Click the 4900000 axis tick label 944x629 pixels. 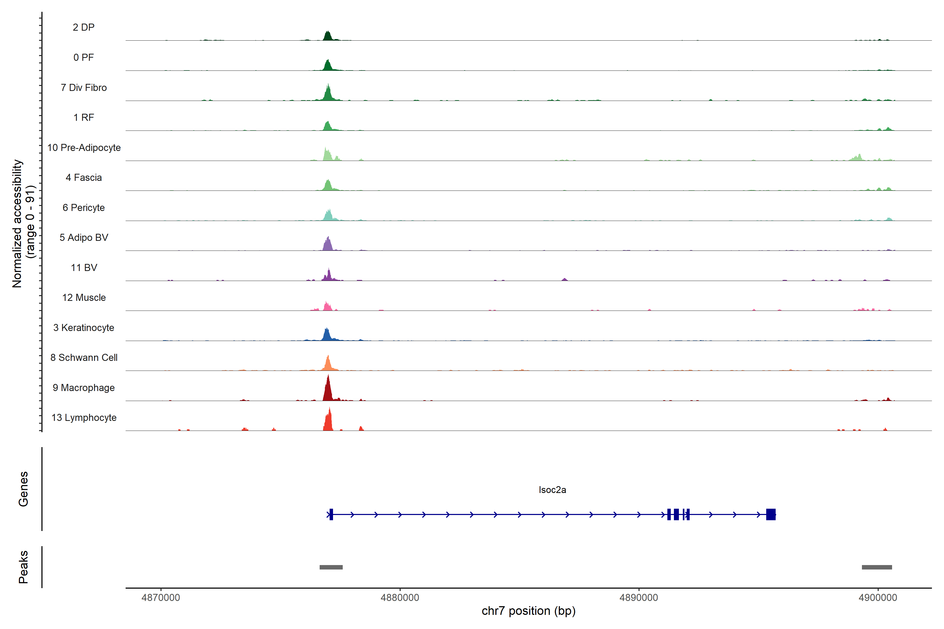878,598
